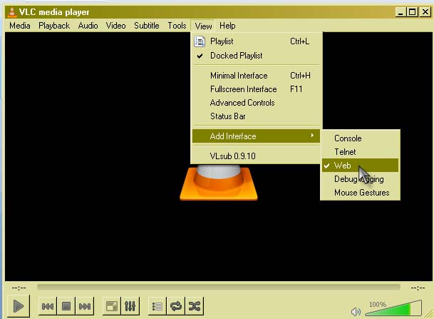The height and width of the screenshot is (319, 434).
Task: Toggle Advanced Controls option
Action: [257, 103]
